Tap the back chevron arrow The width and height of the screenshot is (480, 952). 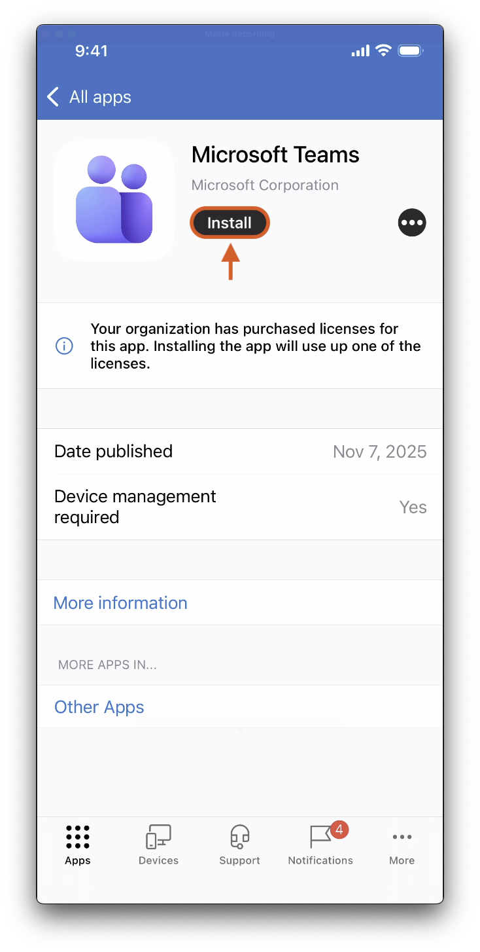coord(53,97)
